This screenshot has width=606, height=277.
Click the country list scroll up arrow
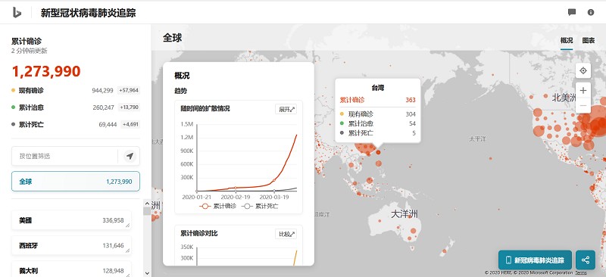click(x=147, y=204)
